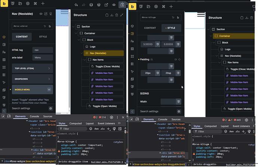Screen dimensions: 258x167
Task: Switch to Layout tab in right DevTools
Action: 225,126
